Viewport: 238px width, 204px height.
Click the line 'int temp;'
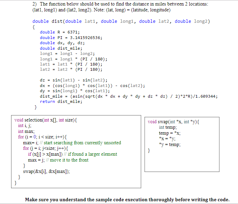(168, 127)
